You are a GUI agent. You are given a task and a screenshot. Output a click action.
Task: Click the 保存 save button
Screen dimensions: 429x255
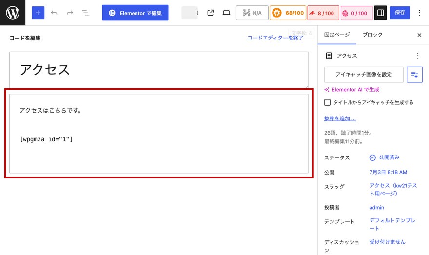click(x=400, y=13)
